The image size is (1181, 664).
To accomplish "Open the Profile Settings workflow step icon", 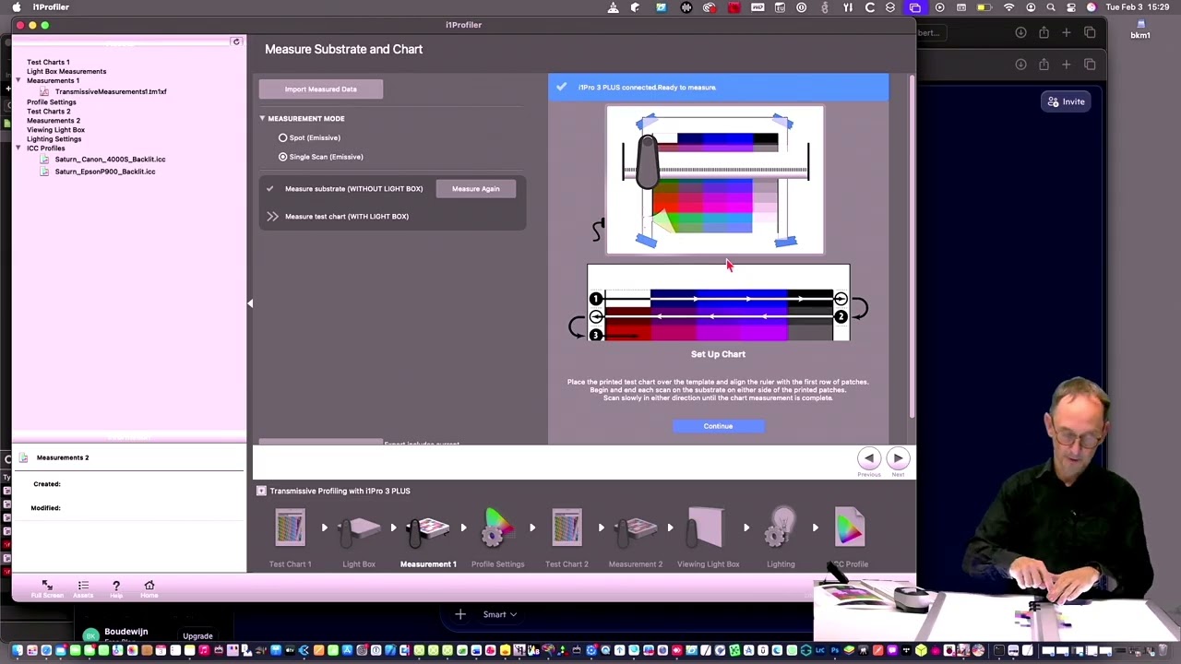I will 497,528.
